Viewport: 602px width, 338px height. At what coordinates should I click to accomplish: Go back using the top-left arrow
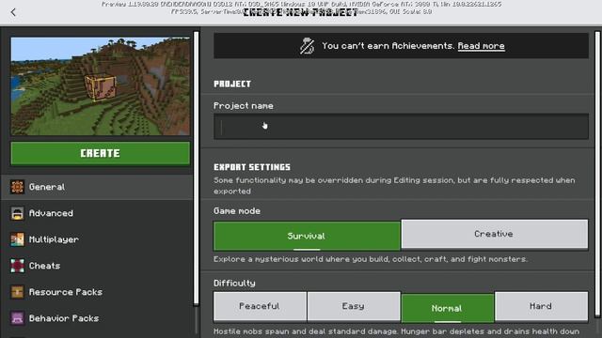click(x=13, y=12)
